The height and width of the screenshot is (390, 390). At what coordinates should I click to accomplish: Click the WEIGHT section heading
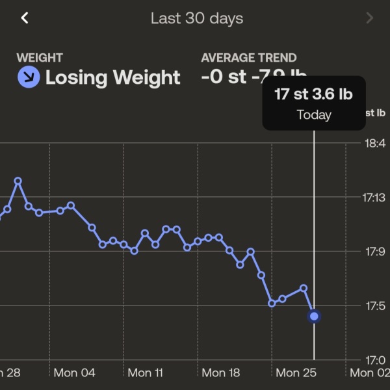(x=40, y=58)
